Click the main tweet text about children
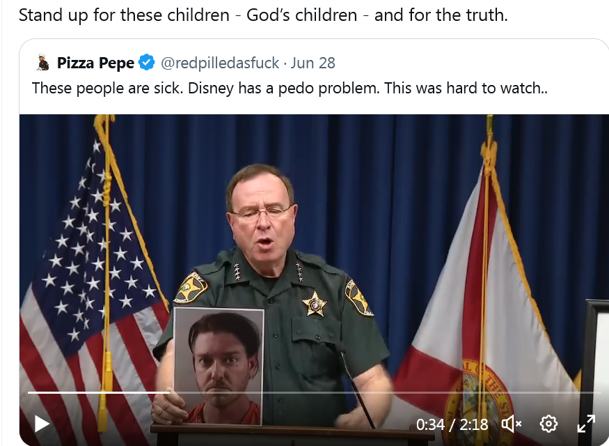This screenshot has width=609, height=446. [263, 15]
